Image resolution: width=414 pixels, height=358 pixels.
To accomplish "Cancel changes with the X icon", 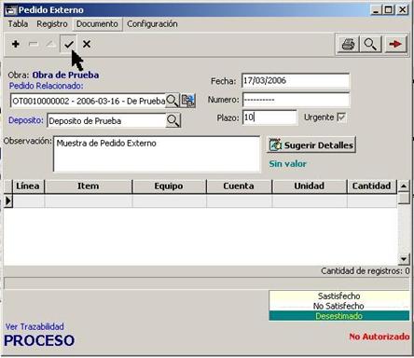I will (x=87, y=44).
